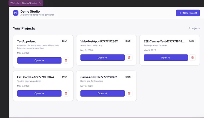Click the May 3, 2026 date on TestApp-demo card
204x118 pixels.
coord(23,53)
